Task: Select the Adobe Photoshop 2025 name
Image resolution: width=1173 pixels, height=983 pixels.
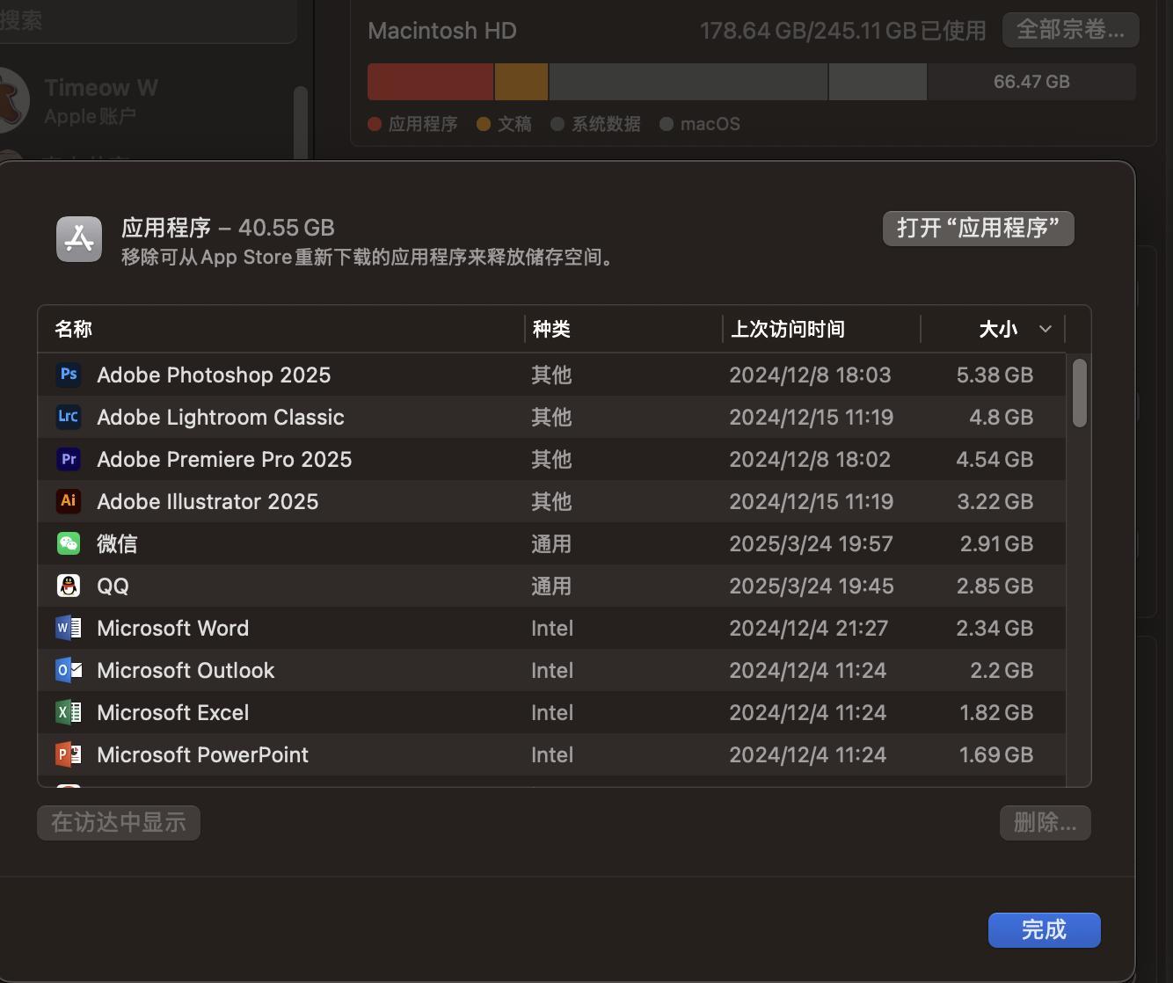Action: pyautogui.click(x=214, y=375)
